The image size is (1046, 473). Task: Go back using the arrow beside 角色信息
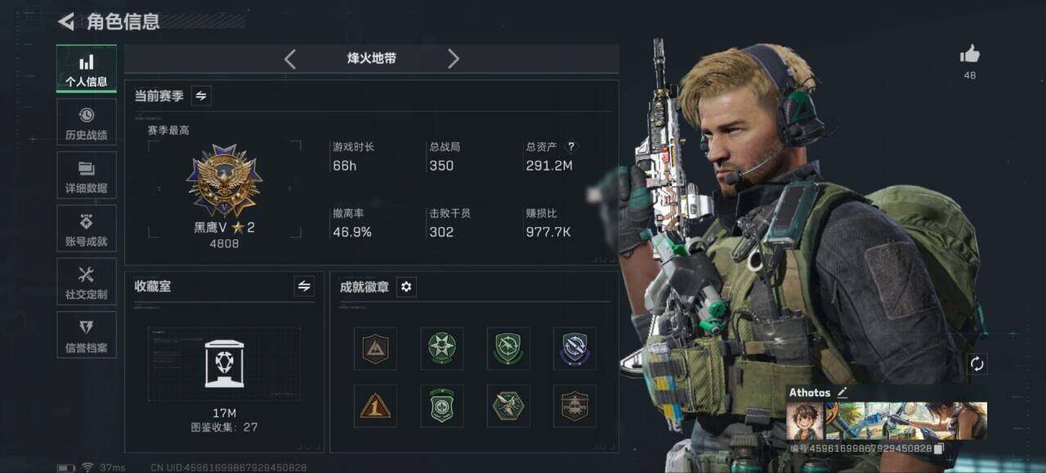(x=66, y=21)
